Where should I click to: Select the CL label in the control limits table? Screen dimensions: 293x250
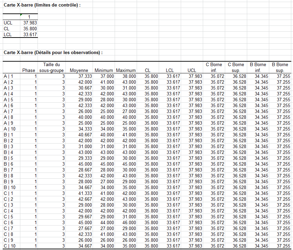coord(7,29)
